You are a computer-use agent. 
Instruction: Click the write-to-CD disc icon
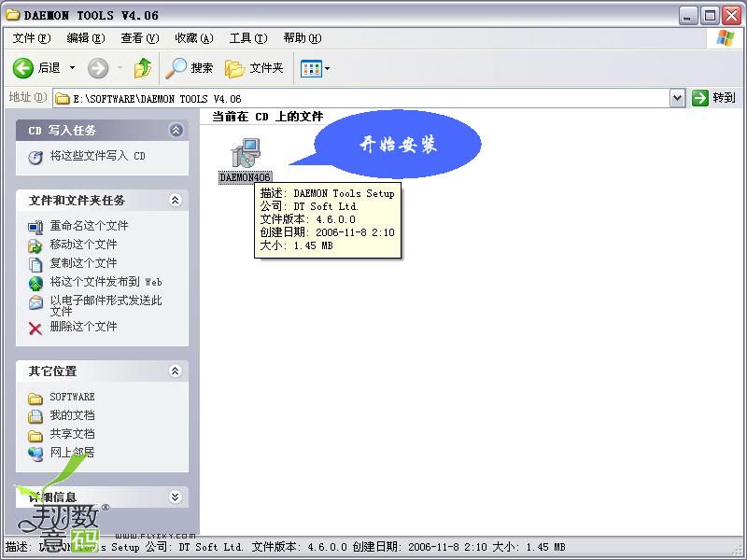point(35,157)
